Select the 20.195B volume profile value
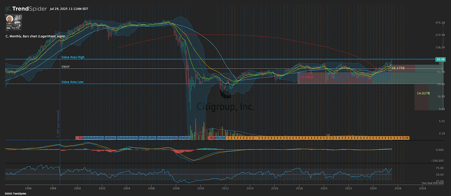 tap(306, 77)
